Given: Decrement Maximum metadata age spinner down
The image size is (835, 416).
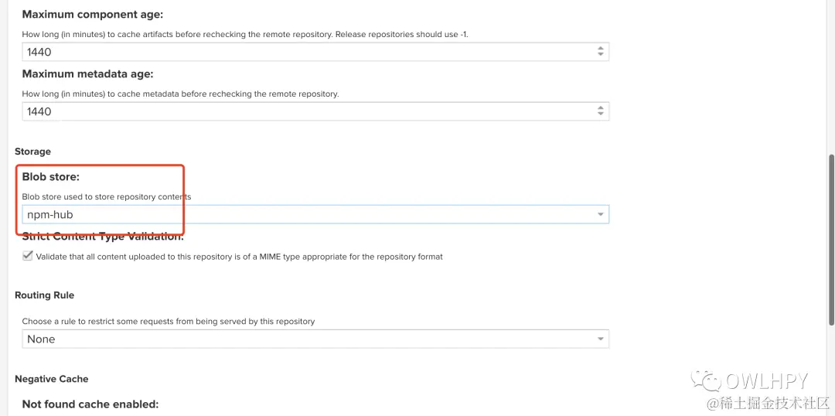Looking at the screenshot, I should pyautogui.click(x=601, y=114).
